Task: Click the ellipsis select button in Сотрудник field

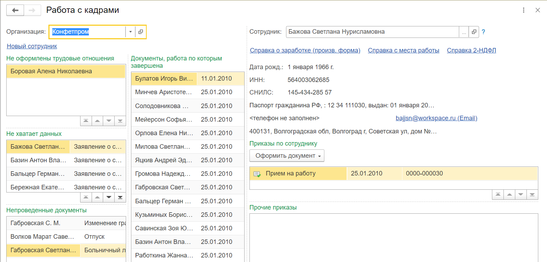Action: click(464, 32)
